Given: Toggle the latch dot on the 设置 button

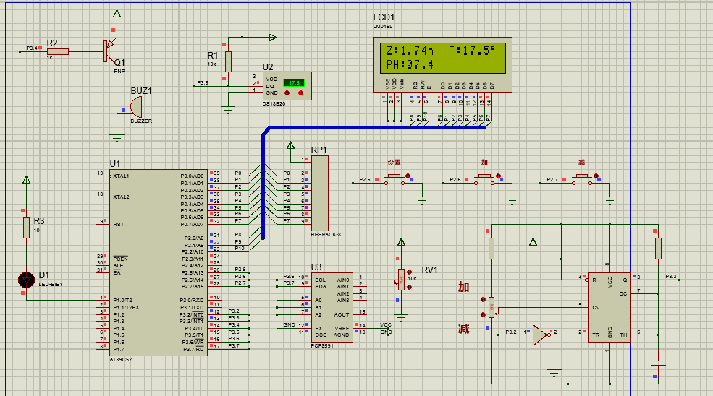Looking at the screenshot, I should [x=408, y=176].
